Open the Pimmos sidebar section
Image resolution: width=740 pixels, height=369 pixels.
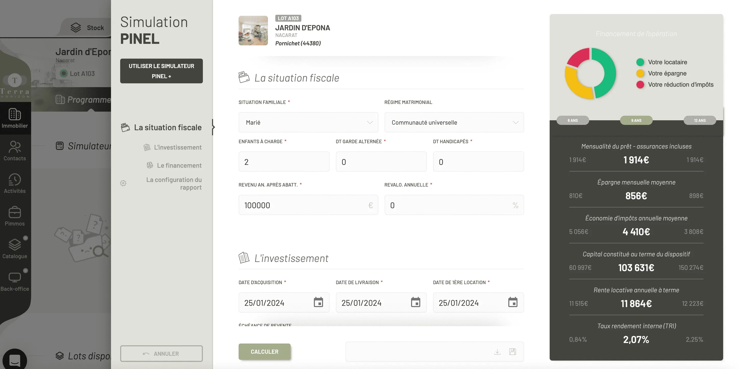tap(15, 216)
